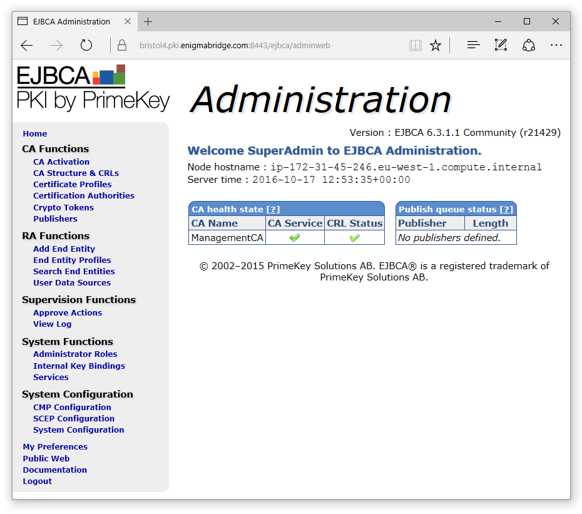
Task: Go to Certificate Profiles
Action: pos(73,185)
